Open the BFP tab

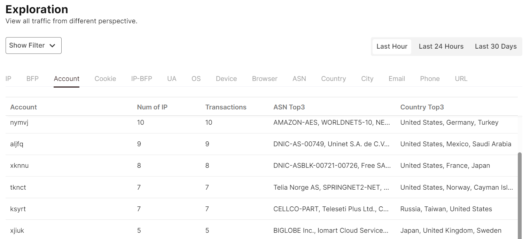click(32, 79)
